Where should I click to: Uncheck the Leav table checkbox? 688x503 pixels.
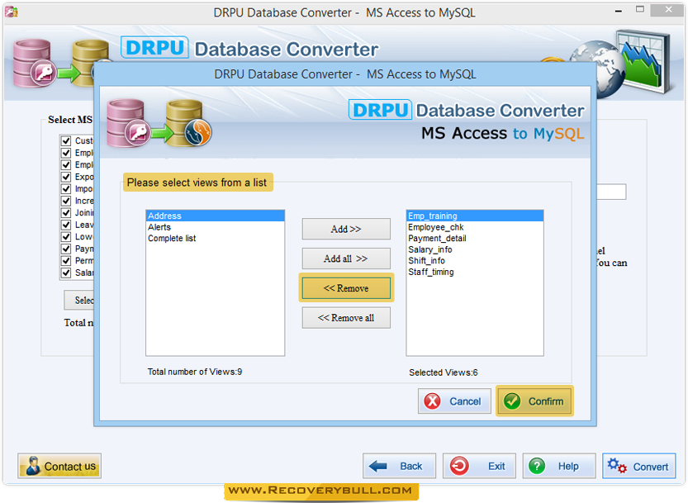[66, 225]
